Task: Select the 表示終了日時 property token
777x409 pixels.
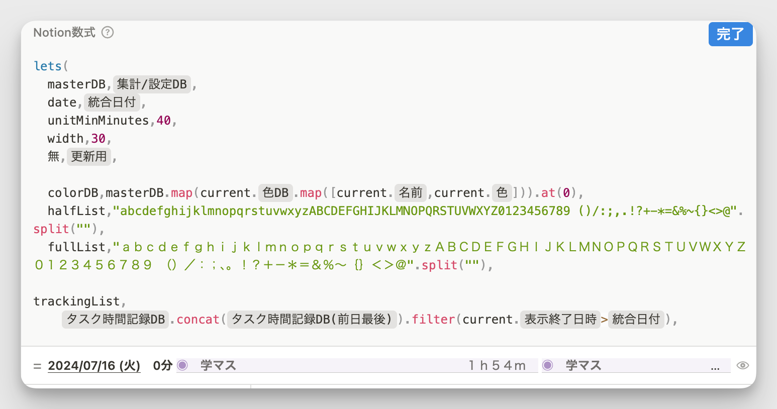Action: click(560, 319)
